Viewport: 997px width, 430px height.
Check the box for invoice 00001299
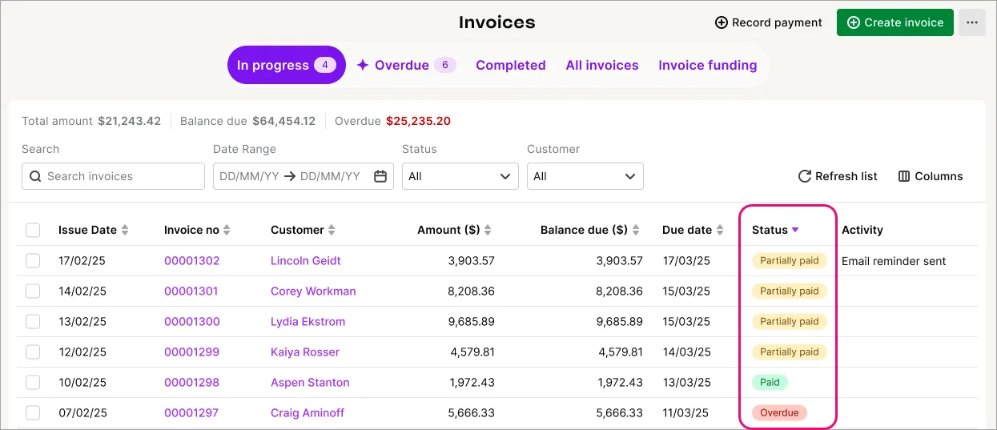pyautogui.click(x=33, y=352)
